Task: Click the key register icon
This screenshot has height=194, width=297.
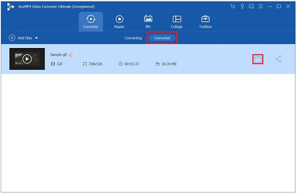Action: point(242,6)
